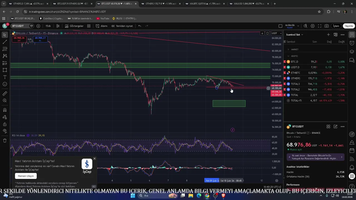Viewport: 356px width, 200px height.
Task: Open the Fibonacci retracement tools
Action: 5,49
